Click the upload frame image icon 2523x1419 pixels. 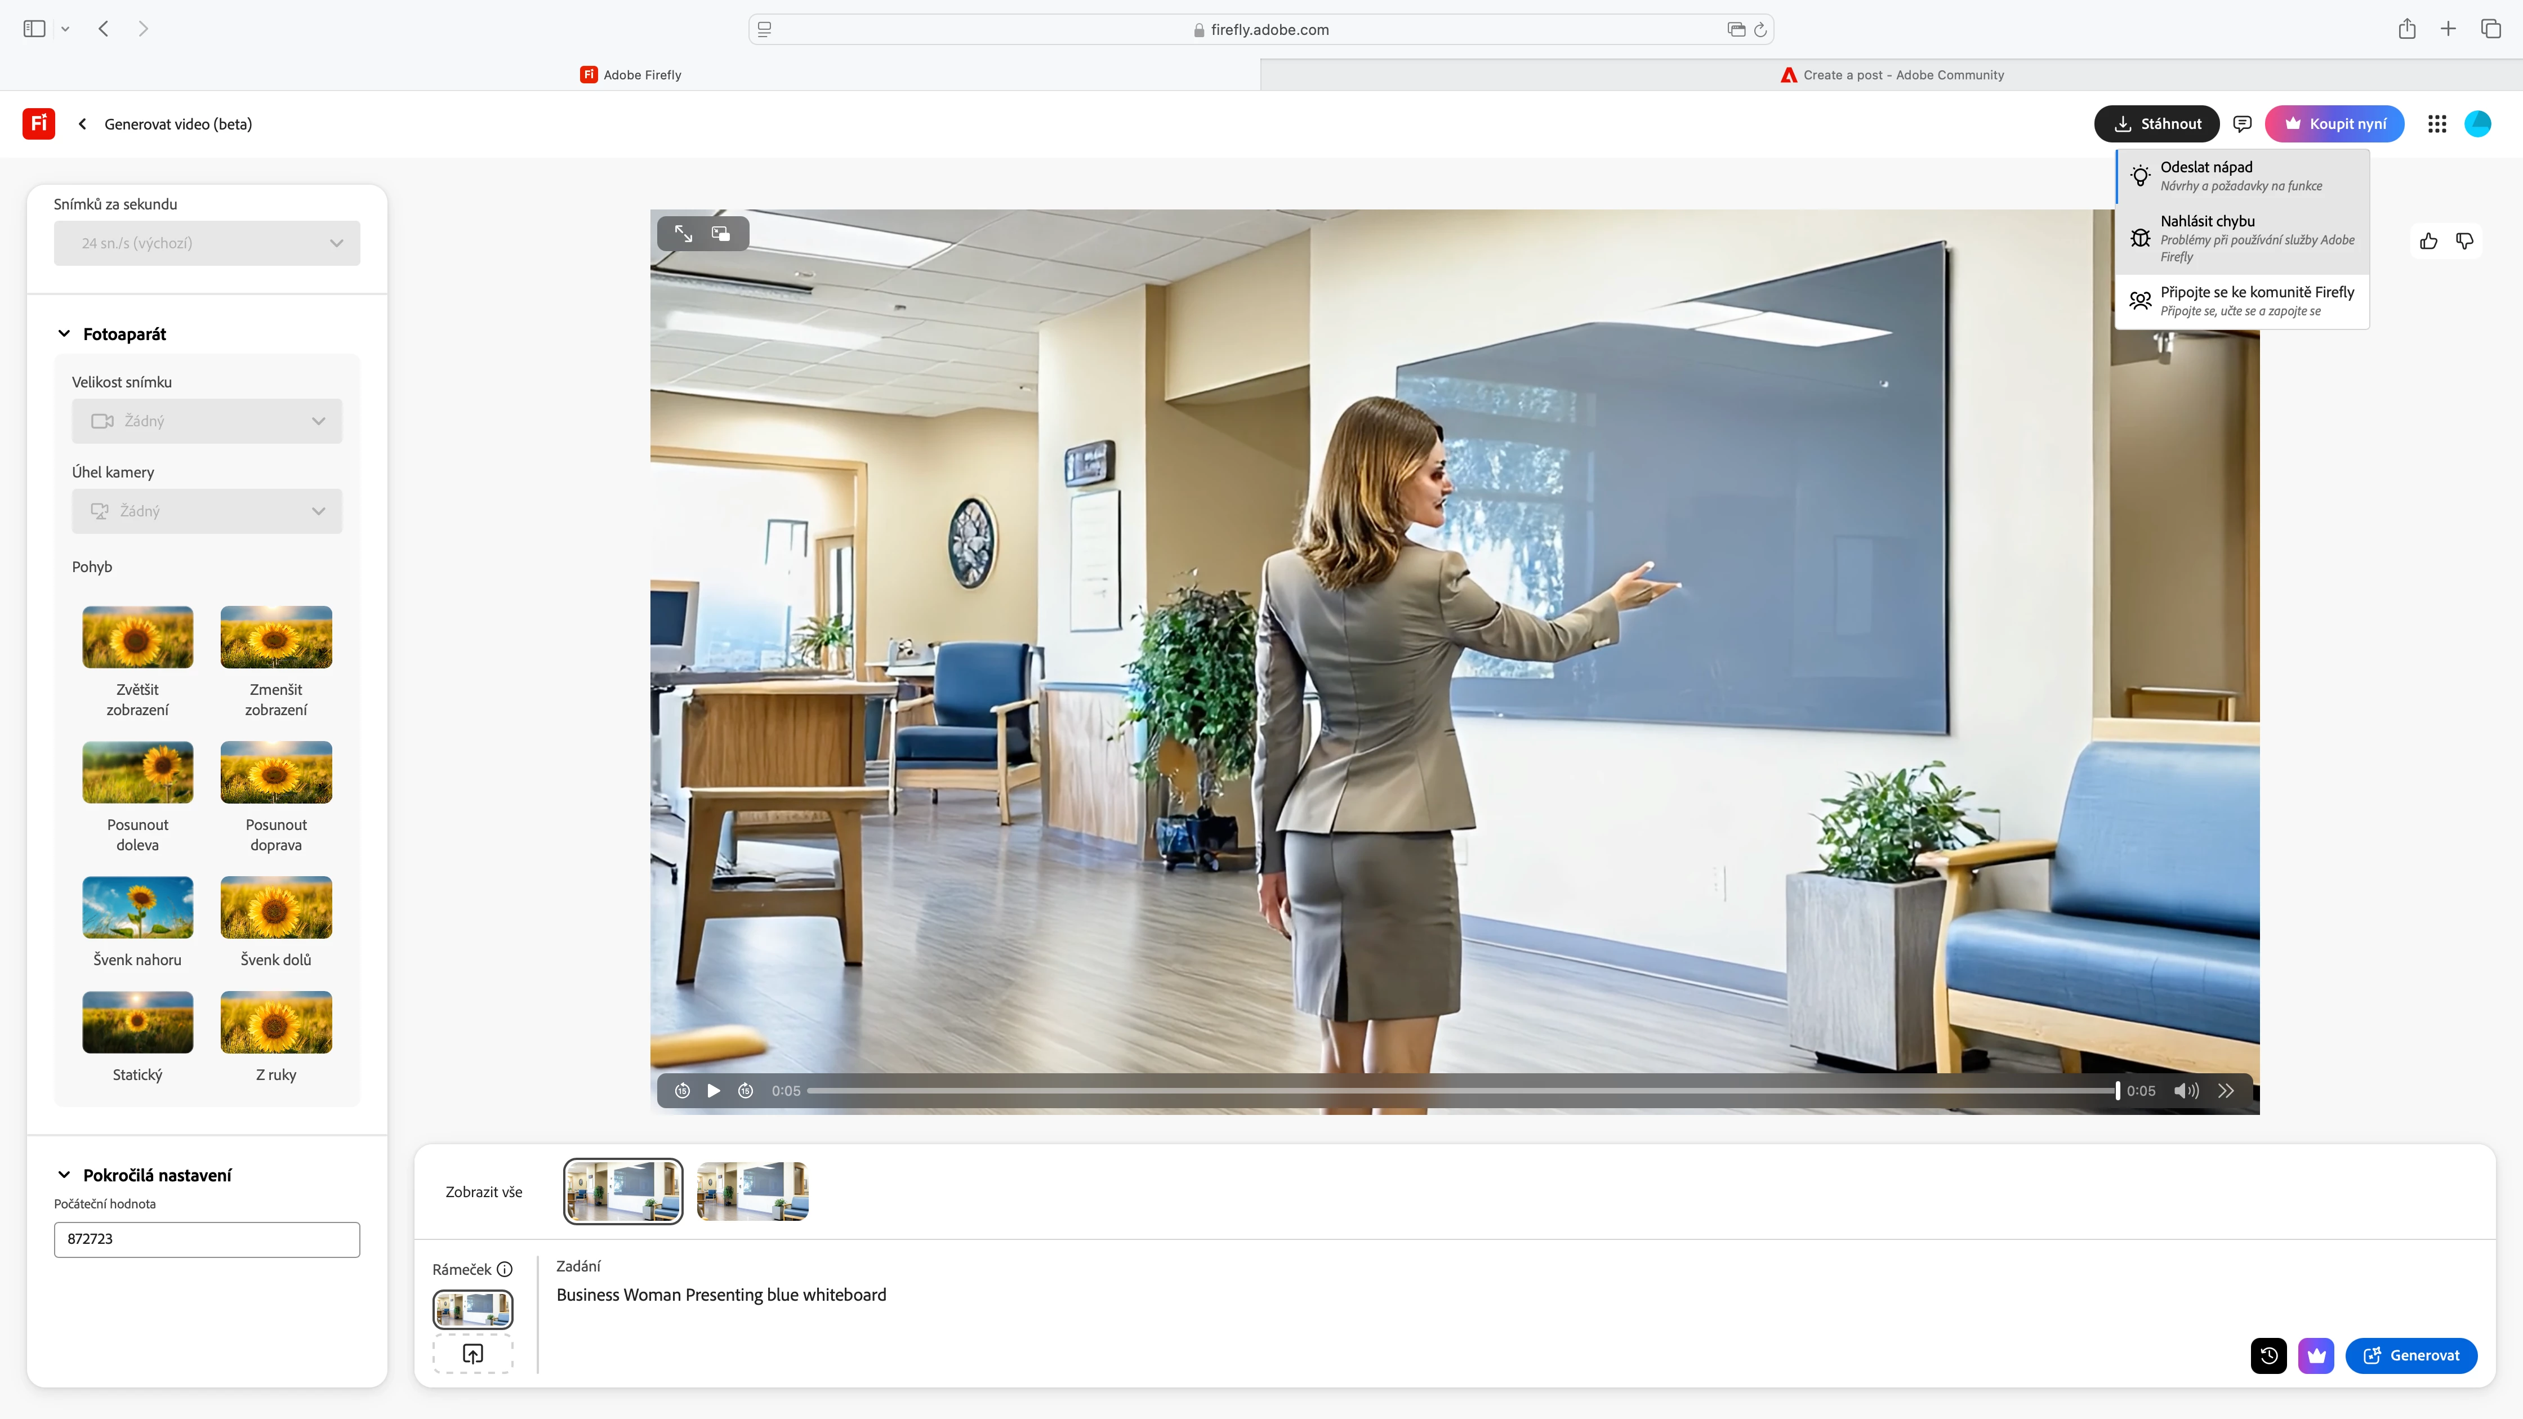tap(473, 1353)
